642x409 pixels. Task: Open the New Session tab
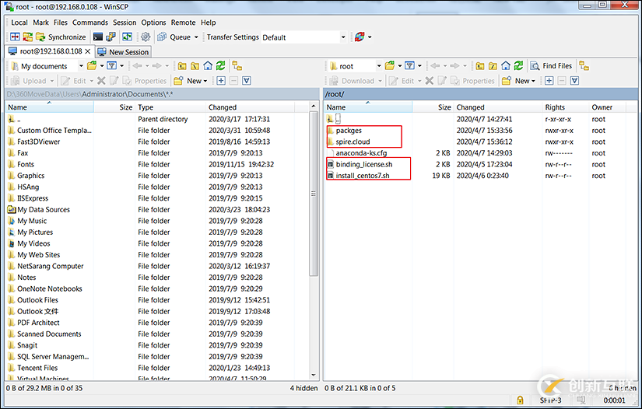point(123,52)
